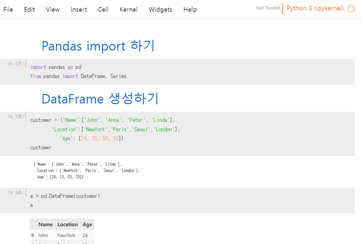Viewport: 362px width, 244px height.
Task: Click the In [2] prompt label
Action: 16,63
